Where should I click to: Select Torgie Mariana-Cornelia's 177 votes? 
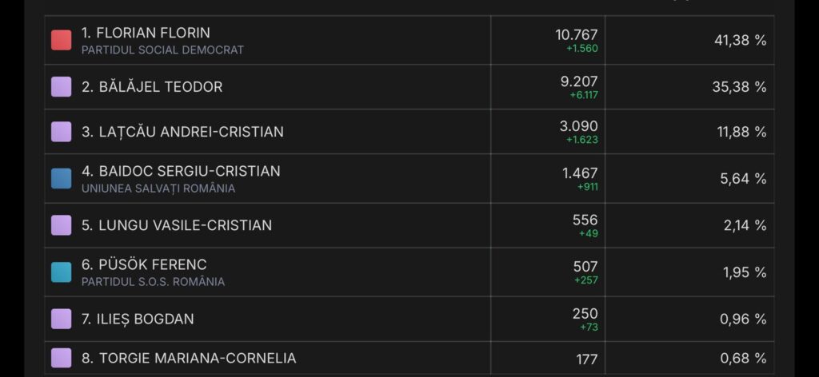tap(586, 359)
